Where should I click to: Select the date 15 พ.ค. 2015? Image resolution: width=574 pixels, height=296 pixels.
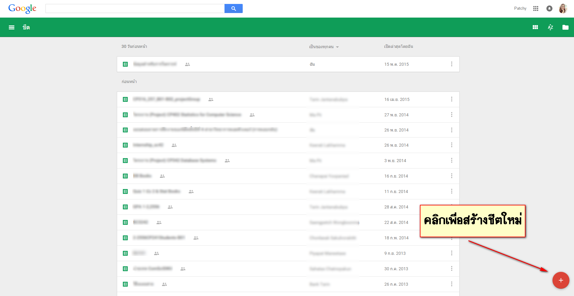pos(397,64)
